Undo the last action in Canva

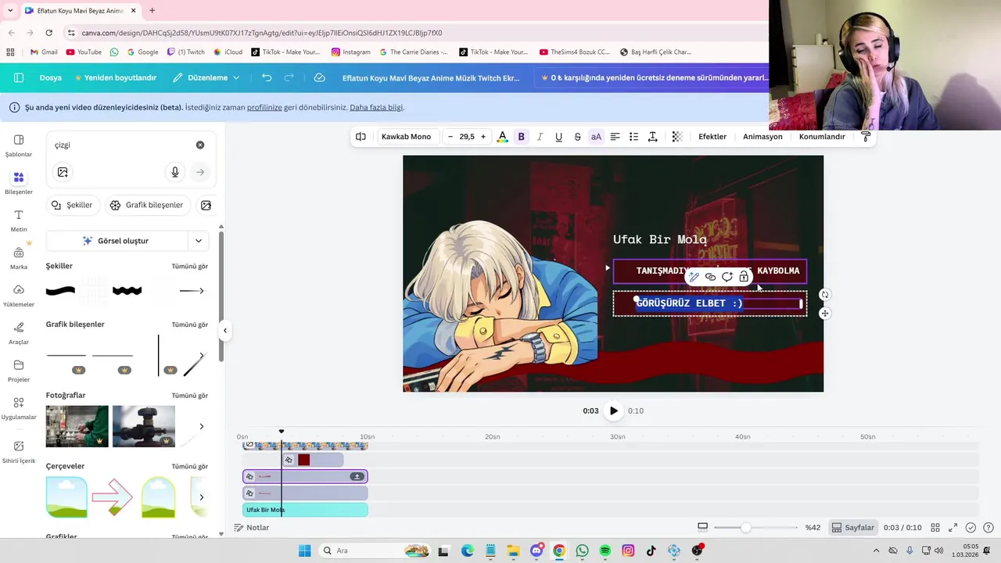pyautogui.click(x=267, y=77)
